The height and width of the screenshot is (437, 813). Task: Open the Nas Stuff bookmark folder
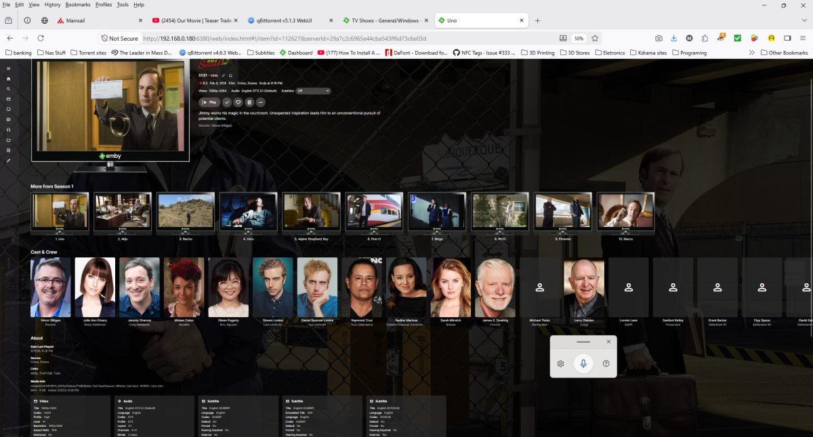51,52
